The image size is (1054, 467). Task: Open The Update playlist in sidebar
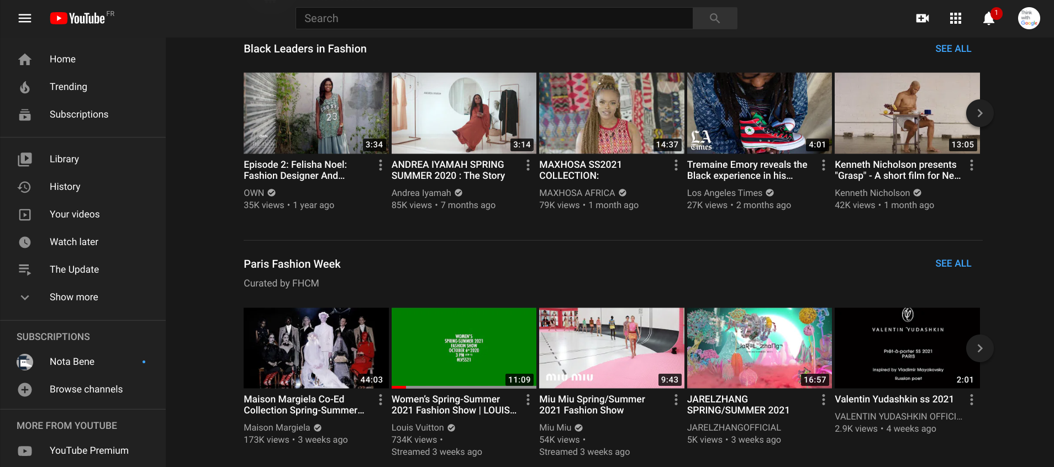point(83,269)
